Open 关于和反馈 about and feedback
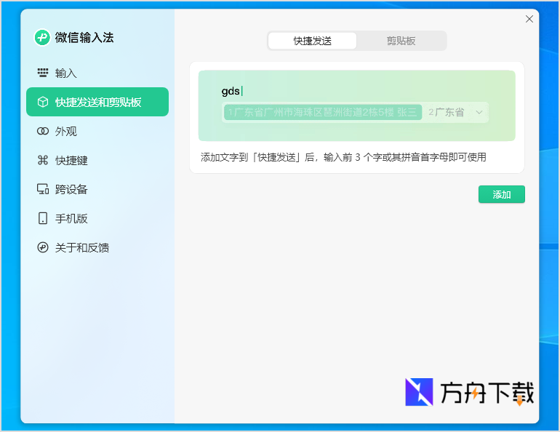This screenshot has height=432, width=560. 97,247
